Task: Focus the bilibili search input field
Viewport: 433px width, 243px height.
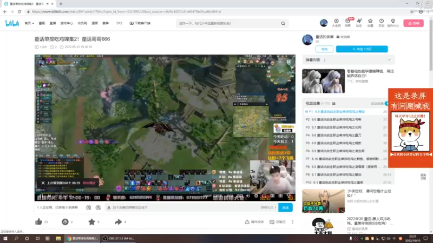Action: point(228,23)
